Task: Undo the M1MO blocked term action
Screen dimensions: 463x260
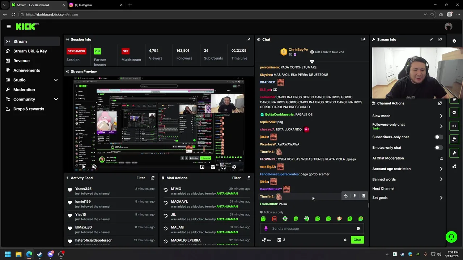Action: [166, 190]
